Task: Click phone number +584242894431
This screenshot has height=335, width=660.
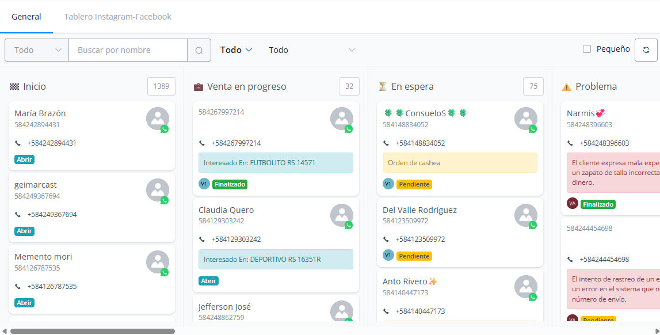Action: 52,143
